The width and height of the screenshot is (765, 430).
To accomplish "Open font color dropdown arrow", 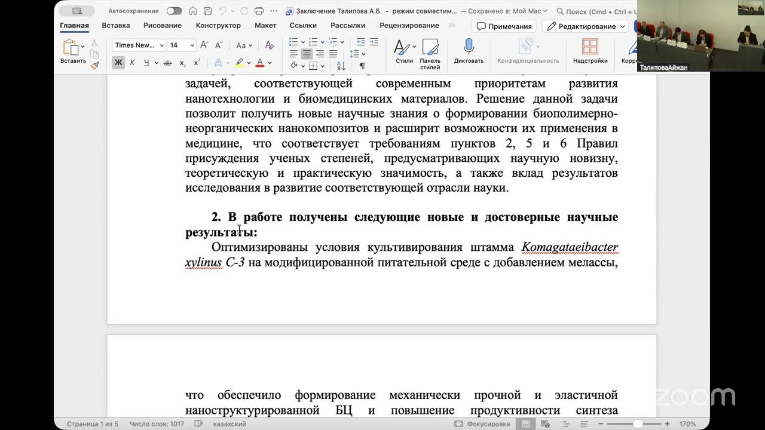I will [270, 63].
